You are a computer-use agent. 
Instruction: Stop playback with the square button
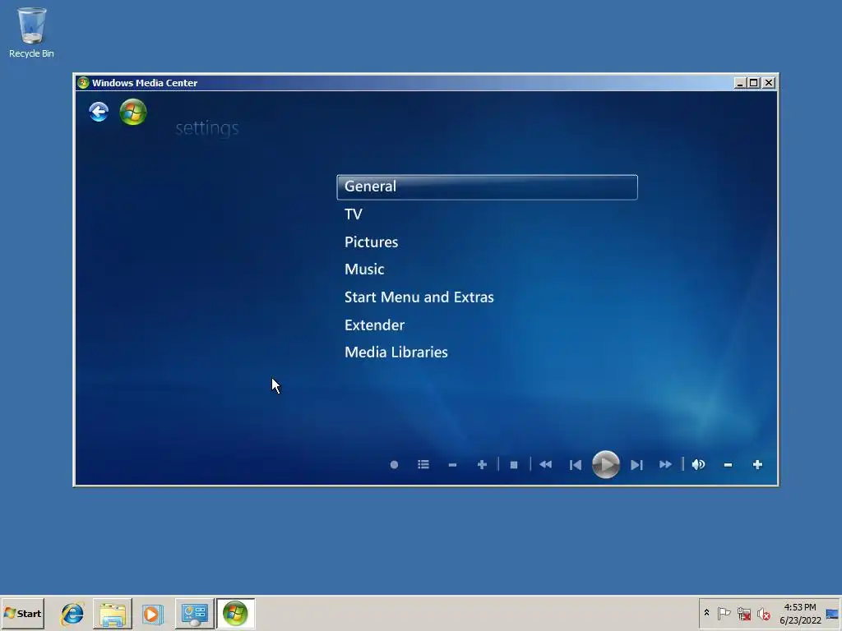pos(514,465)
